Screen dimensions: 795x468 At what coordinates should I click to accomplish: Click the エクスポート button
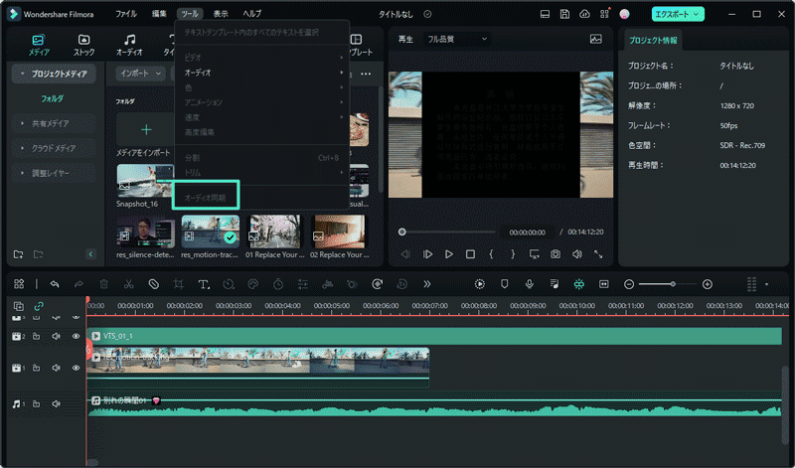click(x=678, y=14)
